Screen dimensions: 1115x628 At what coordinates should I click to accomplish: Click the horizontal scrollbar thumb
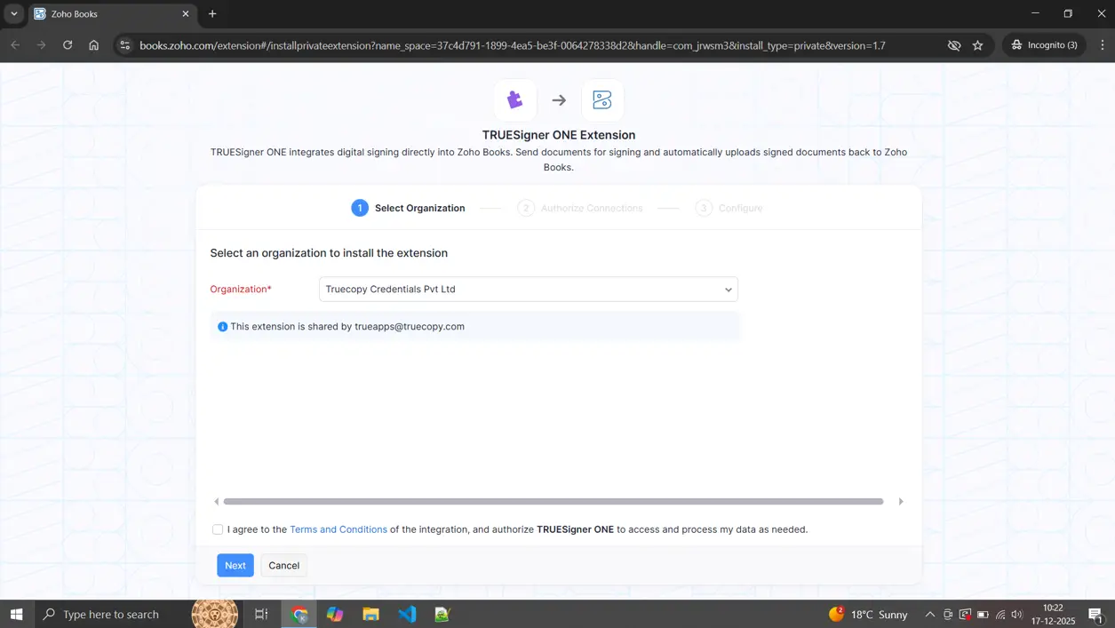[x=554, y=502]
